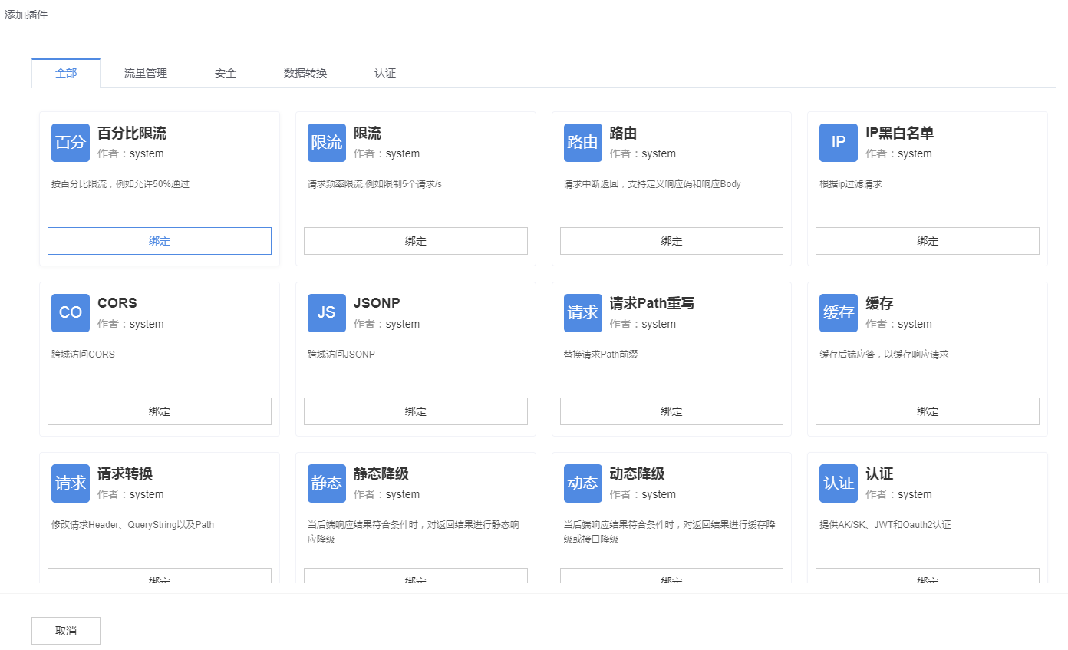Bind the 请求Path重写 plugin

tap(671, 411)
